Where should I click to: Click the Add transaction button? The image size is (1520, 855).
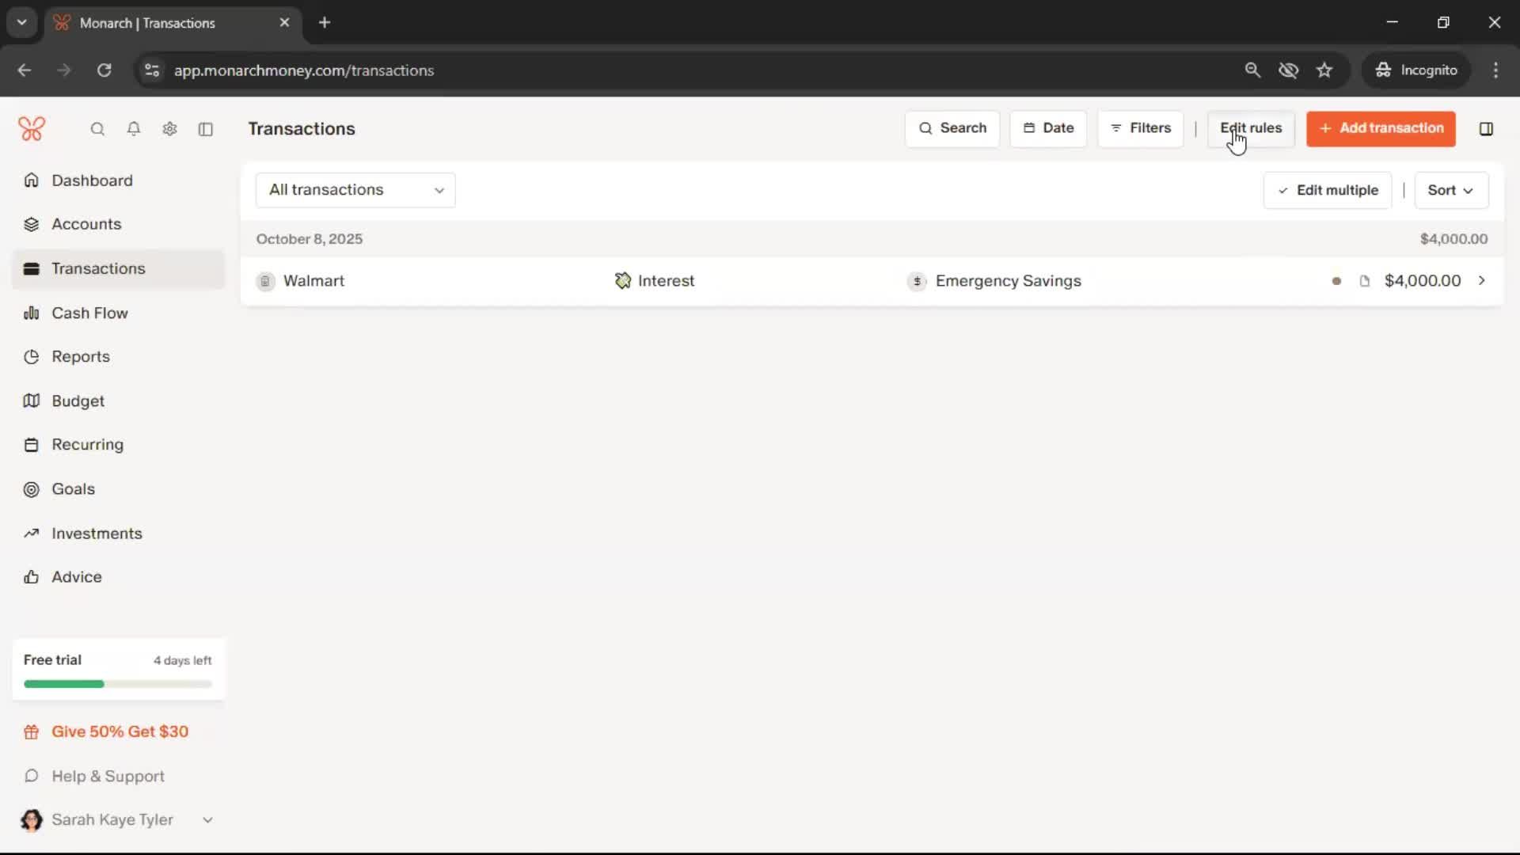tap(1381, 128)
